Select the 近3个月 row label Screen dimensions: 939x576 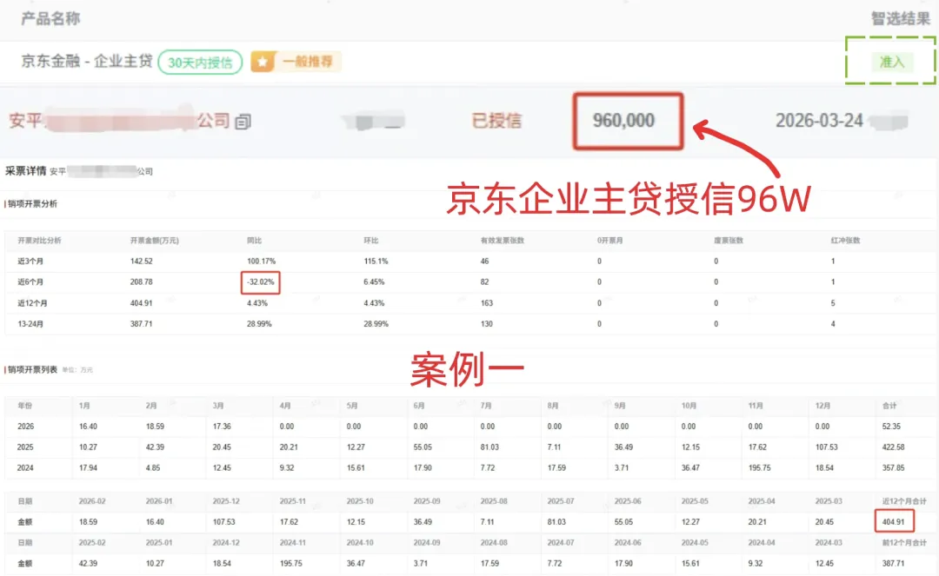[30, 262]
